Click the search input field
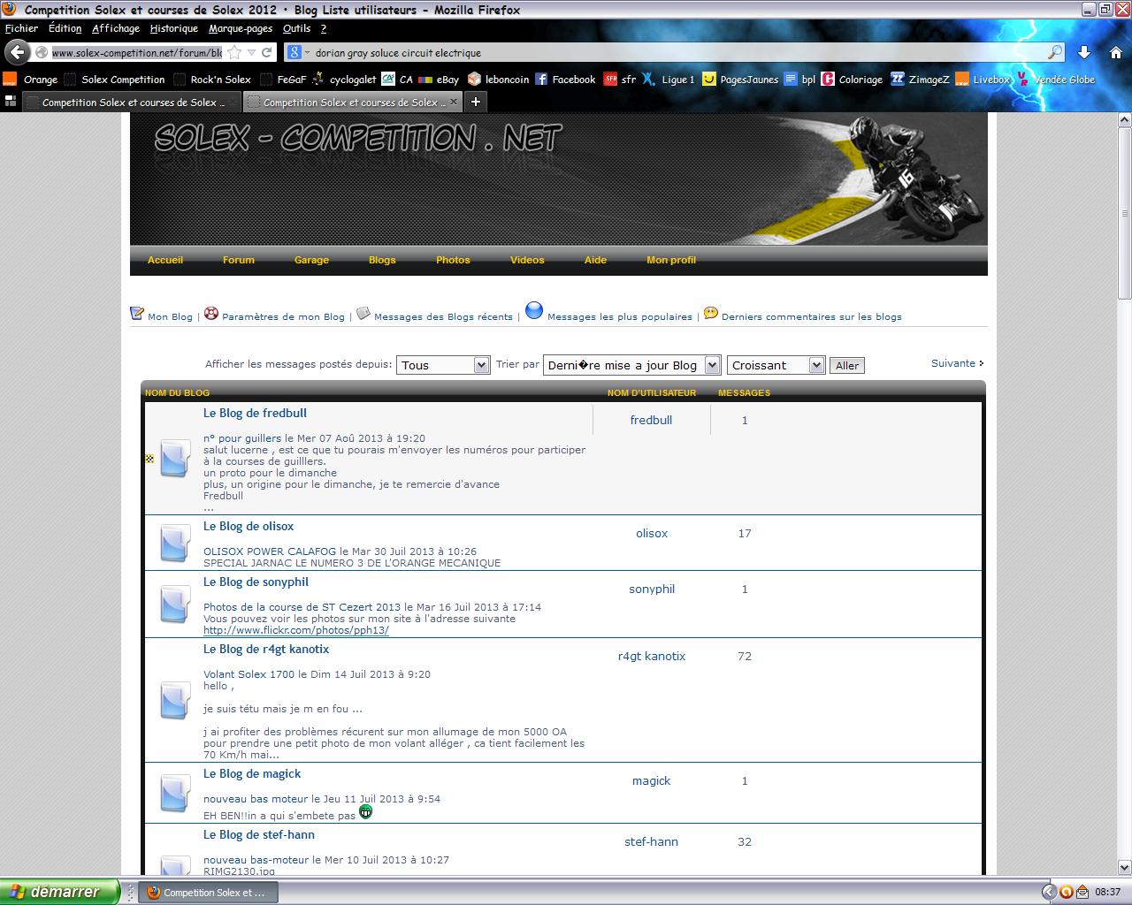Screen dimensions: 1132x905 pyautogui.click(x=672, y=52)
